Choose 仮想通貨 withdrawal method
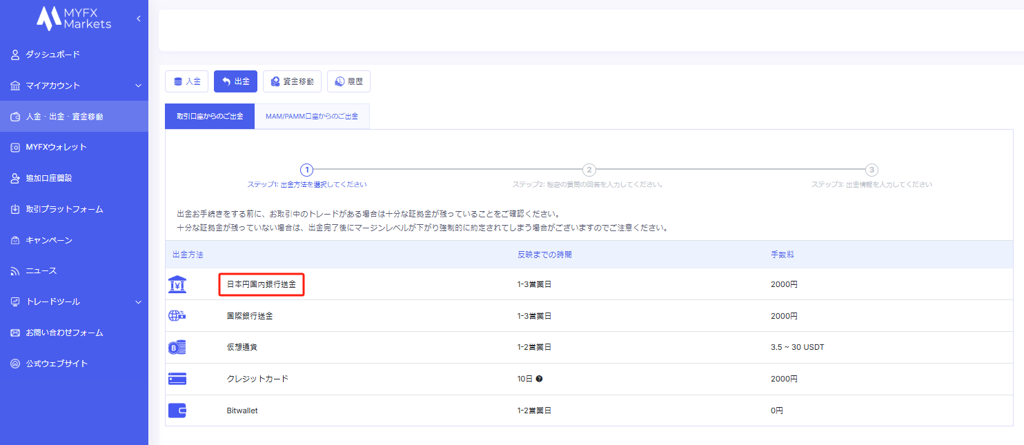 [242, 348]
